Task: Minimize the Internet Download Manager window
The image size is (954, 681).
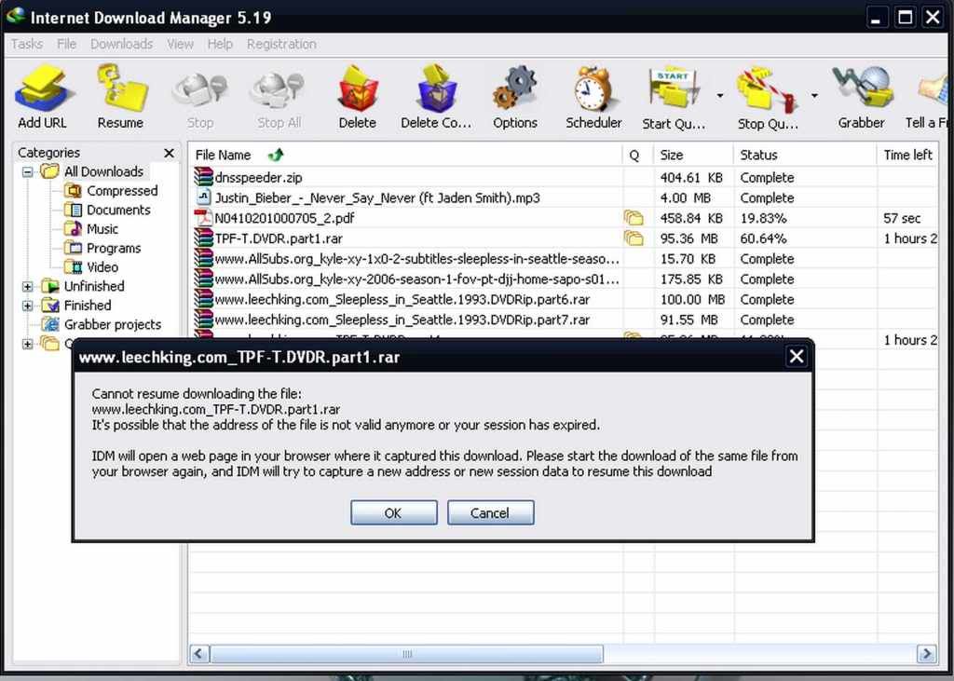Action: pos(876,18)
